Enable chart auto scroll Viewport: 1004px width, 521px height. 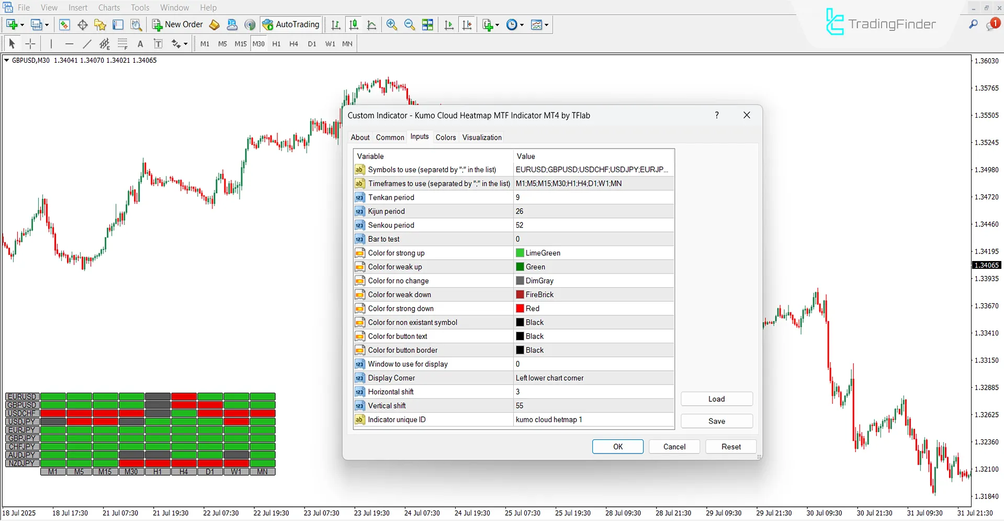coord(449,25)
